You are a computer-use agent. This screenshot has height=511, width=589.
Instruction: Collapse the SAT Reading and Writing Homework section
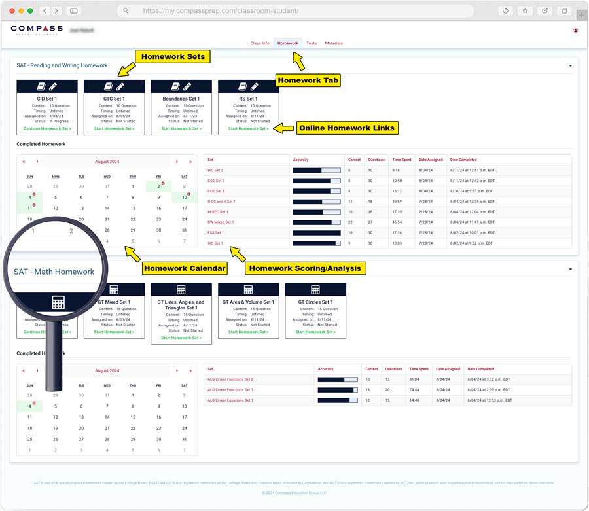point(570,66)
